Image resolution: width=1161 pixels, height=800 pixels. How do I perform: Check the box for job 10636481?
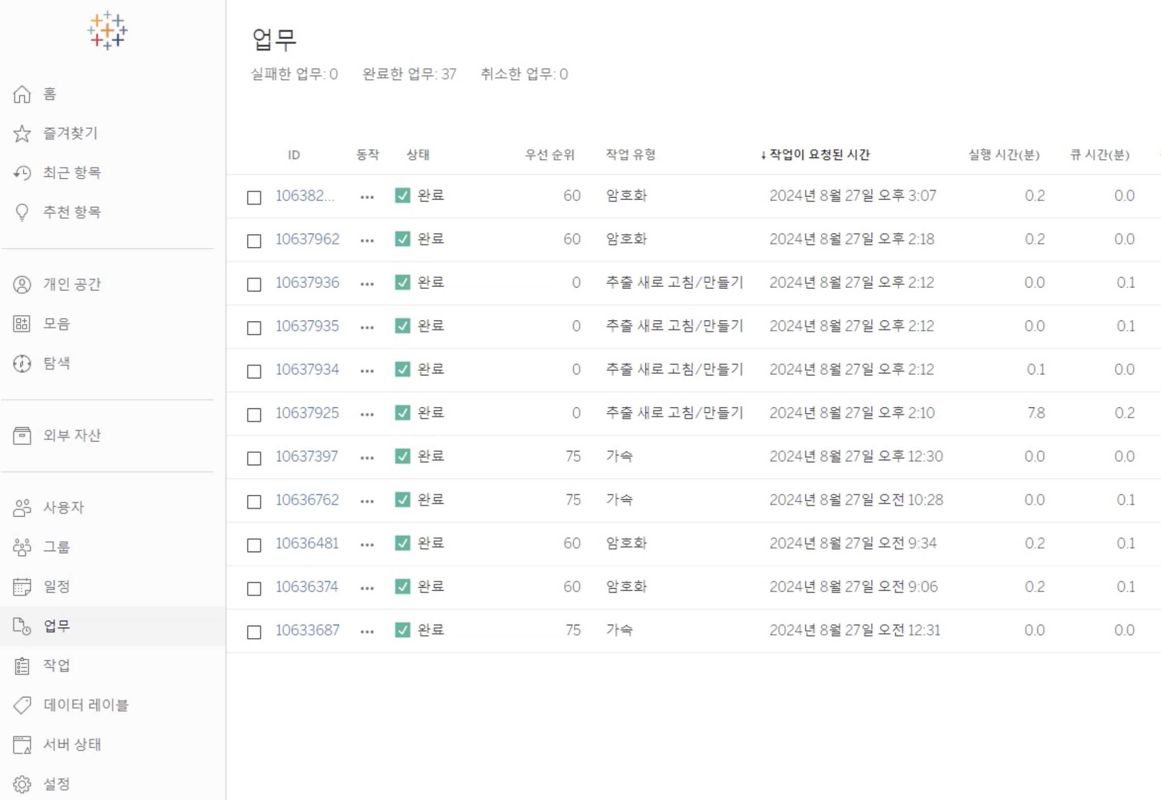point(254,545)
